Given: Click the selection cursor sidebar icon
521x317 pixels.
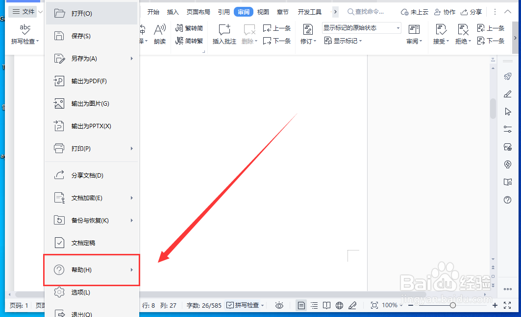Looking at the screenshot, I should click(x=508, y=112).
